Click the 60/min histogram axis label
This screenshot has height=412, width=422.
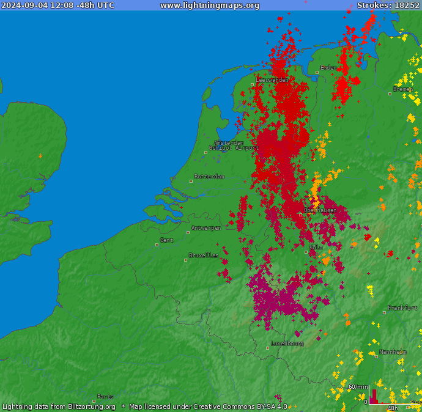click(358, 387)
